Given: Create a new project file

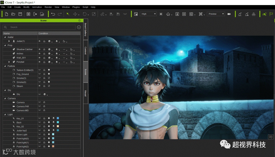Looking at the screenshot, I should click(6, 14).
